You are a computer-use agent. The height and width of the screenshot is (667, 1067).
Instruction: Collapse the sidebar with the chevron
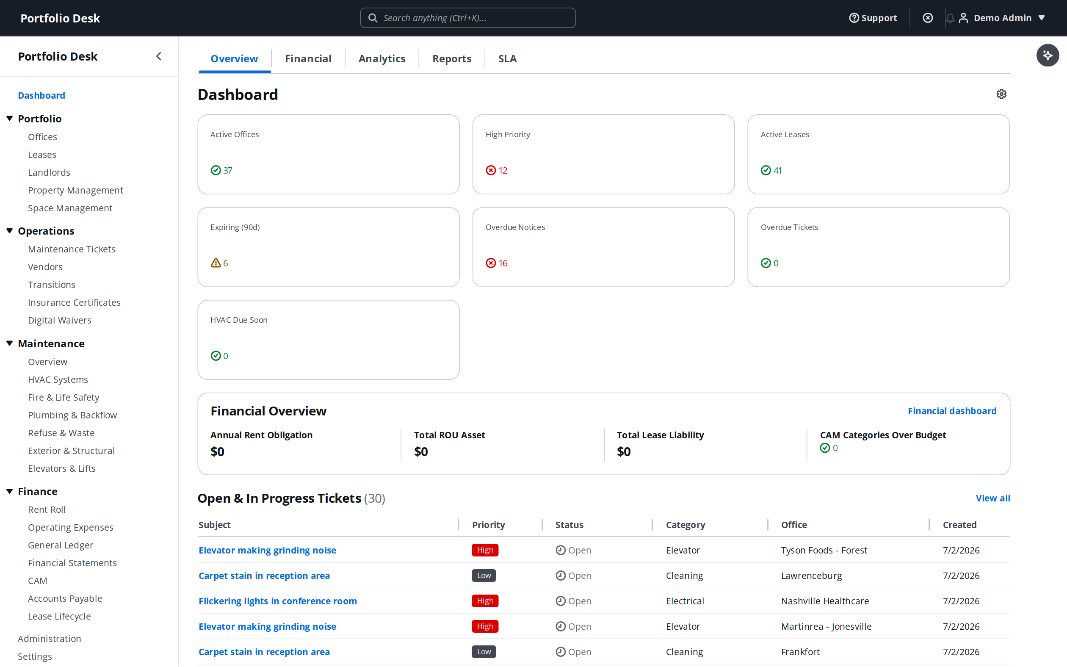pyautogui.click(x=159, y=56)
